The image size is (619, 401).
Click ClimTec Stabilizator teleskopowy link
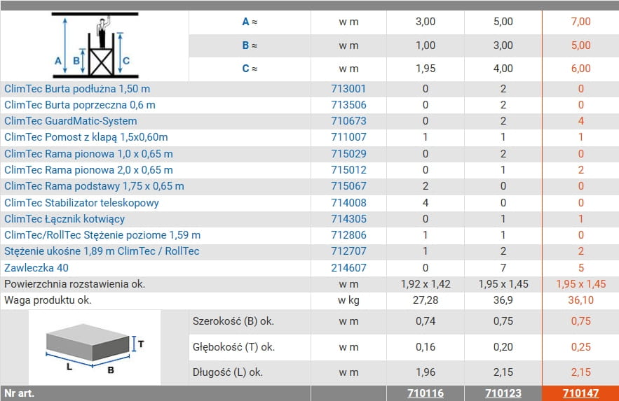pos(81,203)
